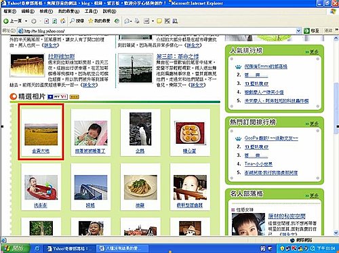Click celebrity portrait photo in 名人部落格
The image size is (339, 253).
[248, 225]
